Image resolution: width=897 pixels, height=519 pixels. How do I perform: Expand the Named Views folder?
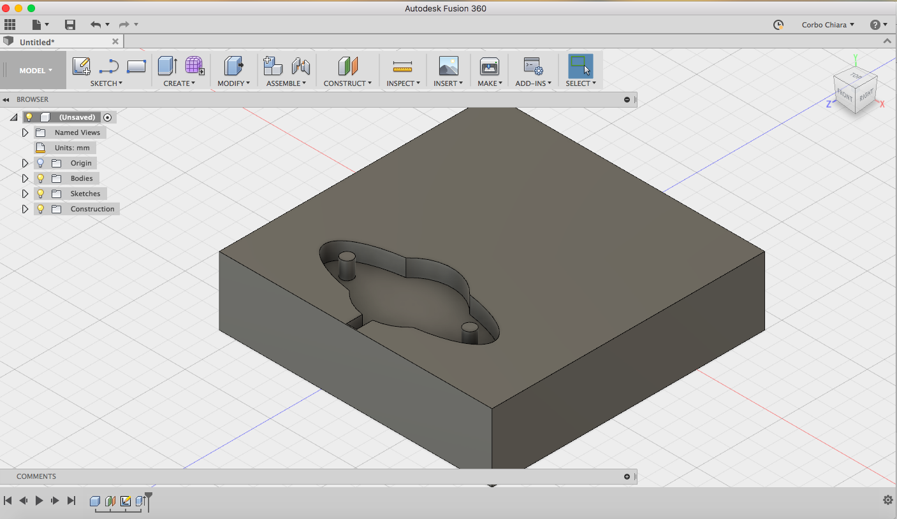[26, 132]
